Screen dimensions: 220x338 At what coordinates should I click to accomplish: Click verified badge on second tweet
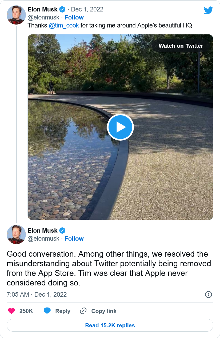pos(62,231)
